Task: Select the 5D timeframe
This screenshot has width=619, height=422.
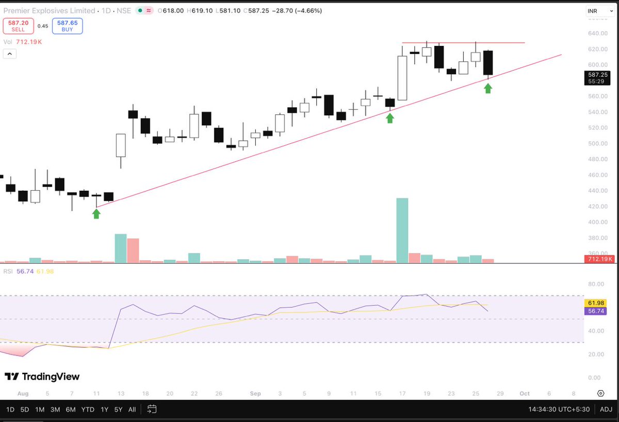Action: tap(24, 408)
